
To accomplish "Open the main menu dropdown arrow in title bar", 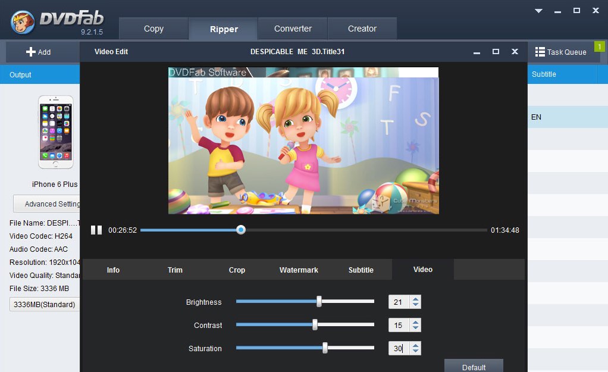I will tap(538, 11).
